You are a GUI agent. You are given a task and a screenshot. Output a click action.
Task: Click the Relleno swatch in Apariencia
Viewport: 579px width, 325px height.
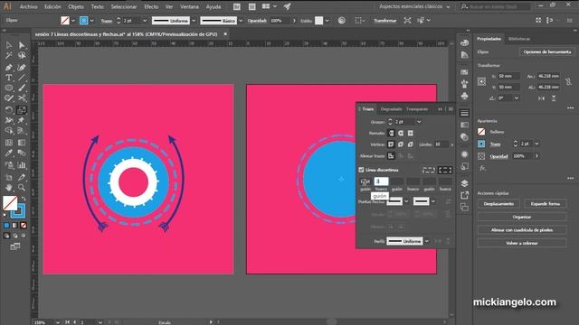481,132
